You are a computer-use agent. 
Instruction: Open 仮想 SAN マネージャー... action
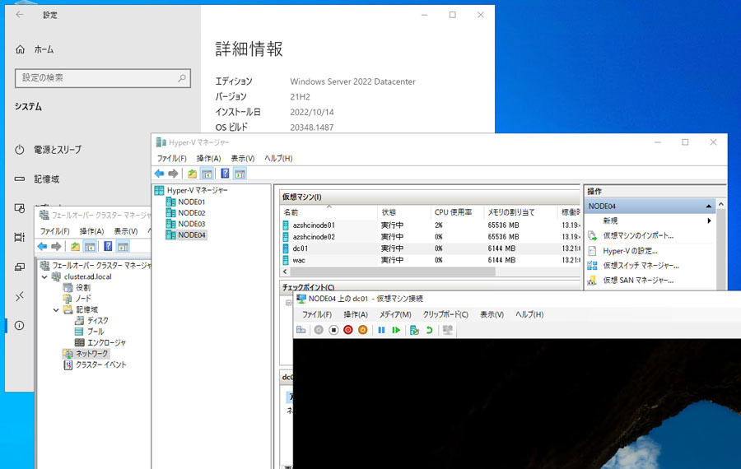pyautogui.click(x=638, y=280)
